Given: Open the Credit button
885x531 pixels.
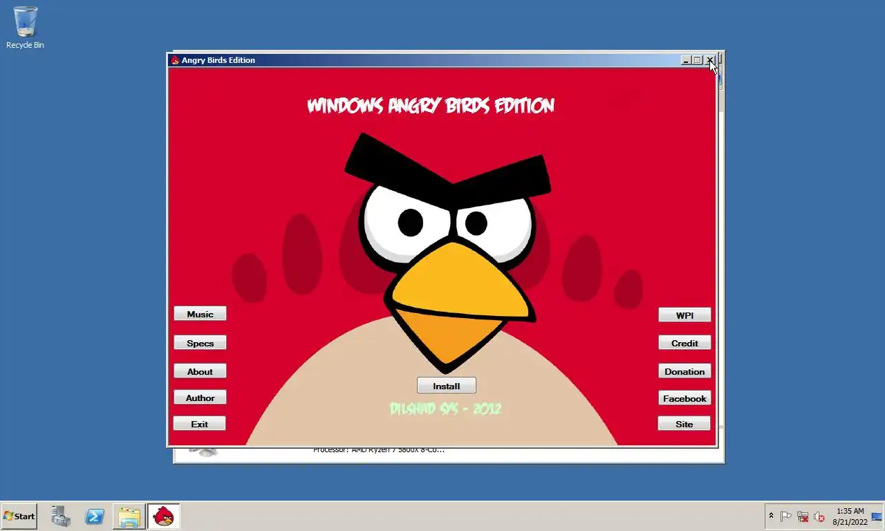Looking at the screenshot, I should [684, 343].
